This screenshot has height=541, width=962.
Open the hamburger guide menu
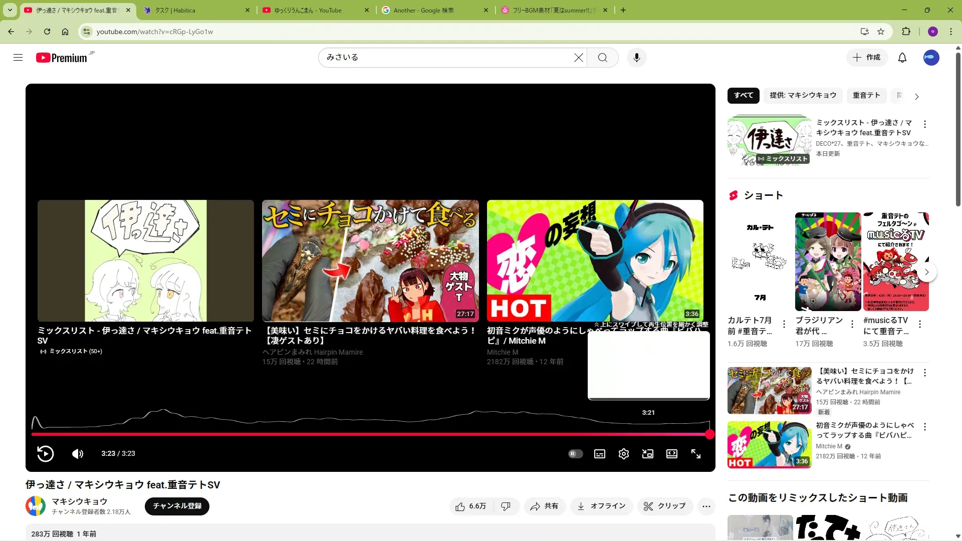[x=18, y=58]
